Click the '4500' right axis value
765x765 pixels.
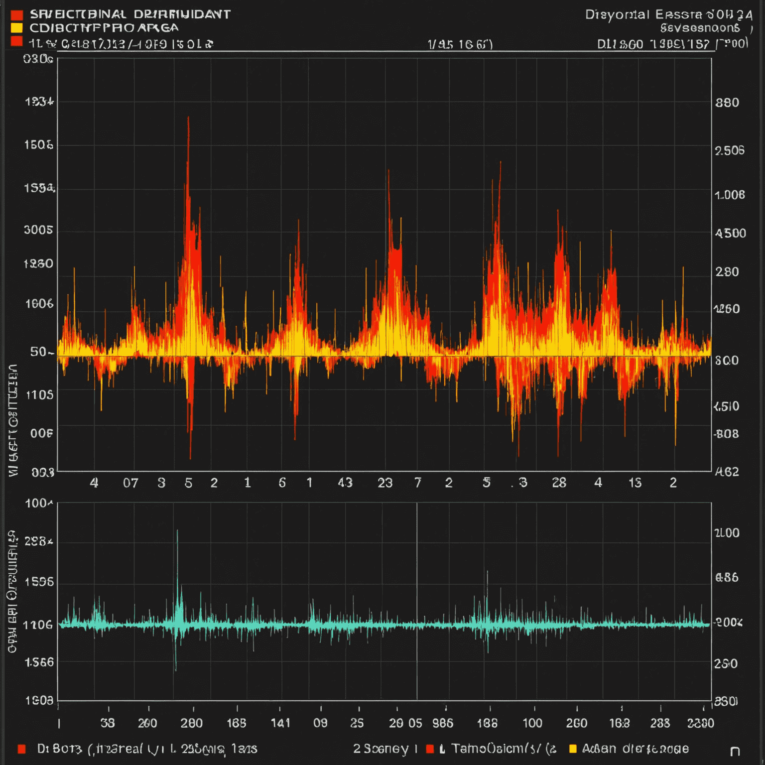click(x=731, y=233)
